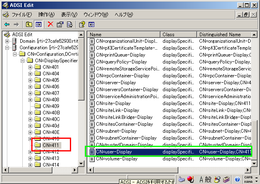
Task: Click the red X delete toolbar icon
Action: pos(50,24)
